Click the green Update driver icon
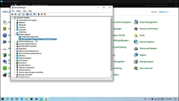 pos(39,14)
